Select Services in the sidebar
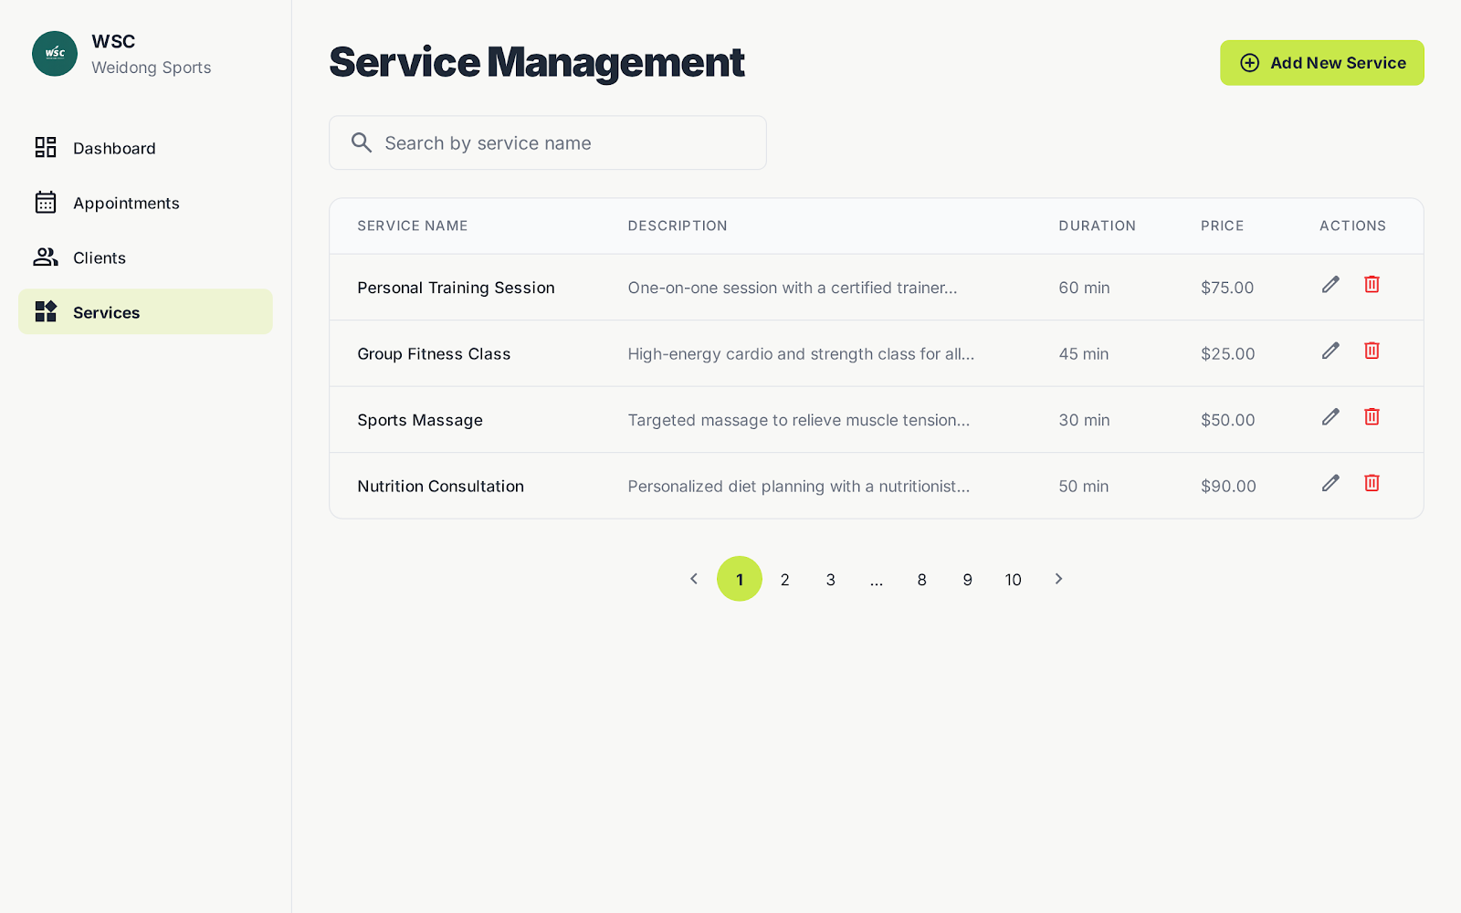 [107, 312]
